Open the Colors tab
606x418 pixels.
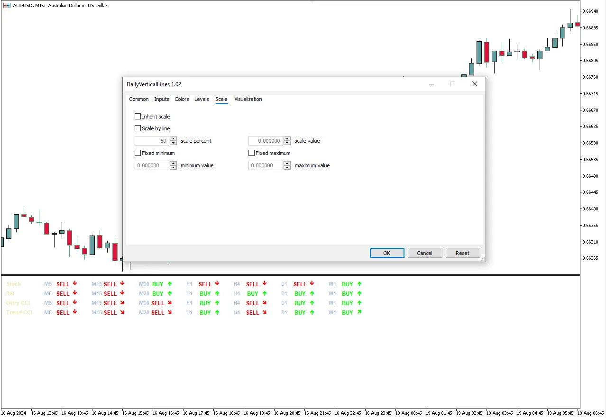182,99
